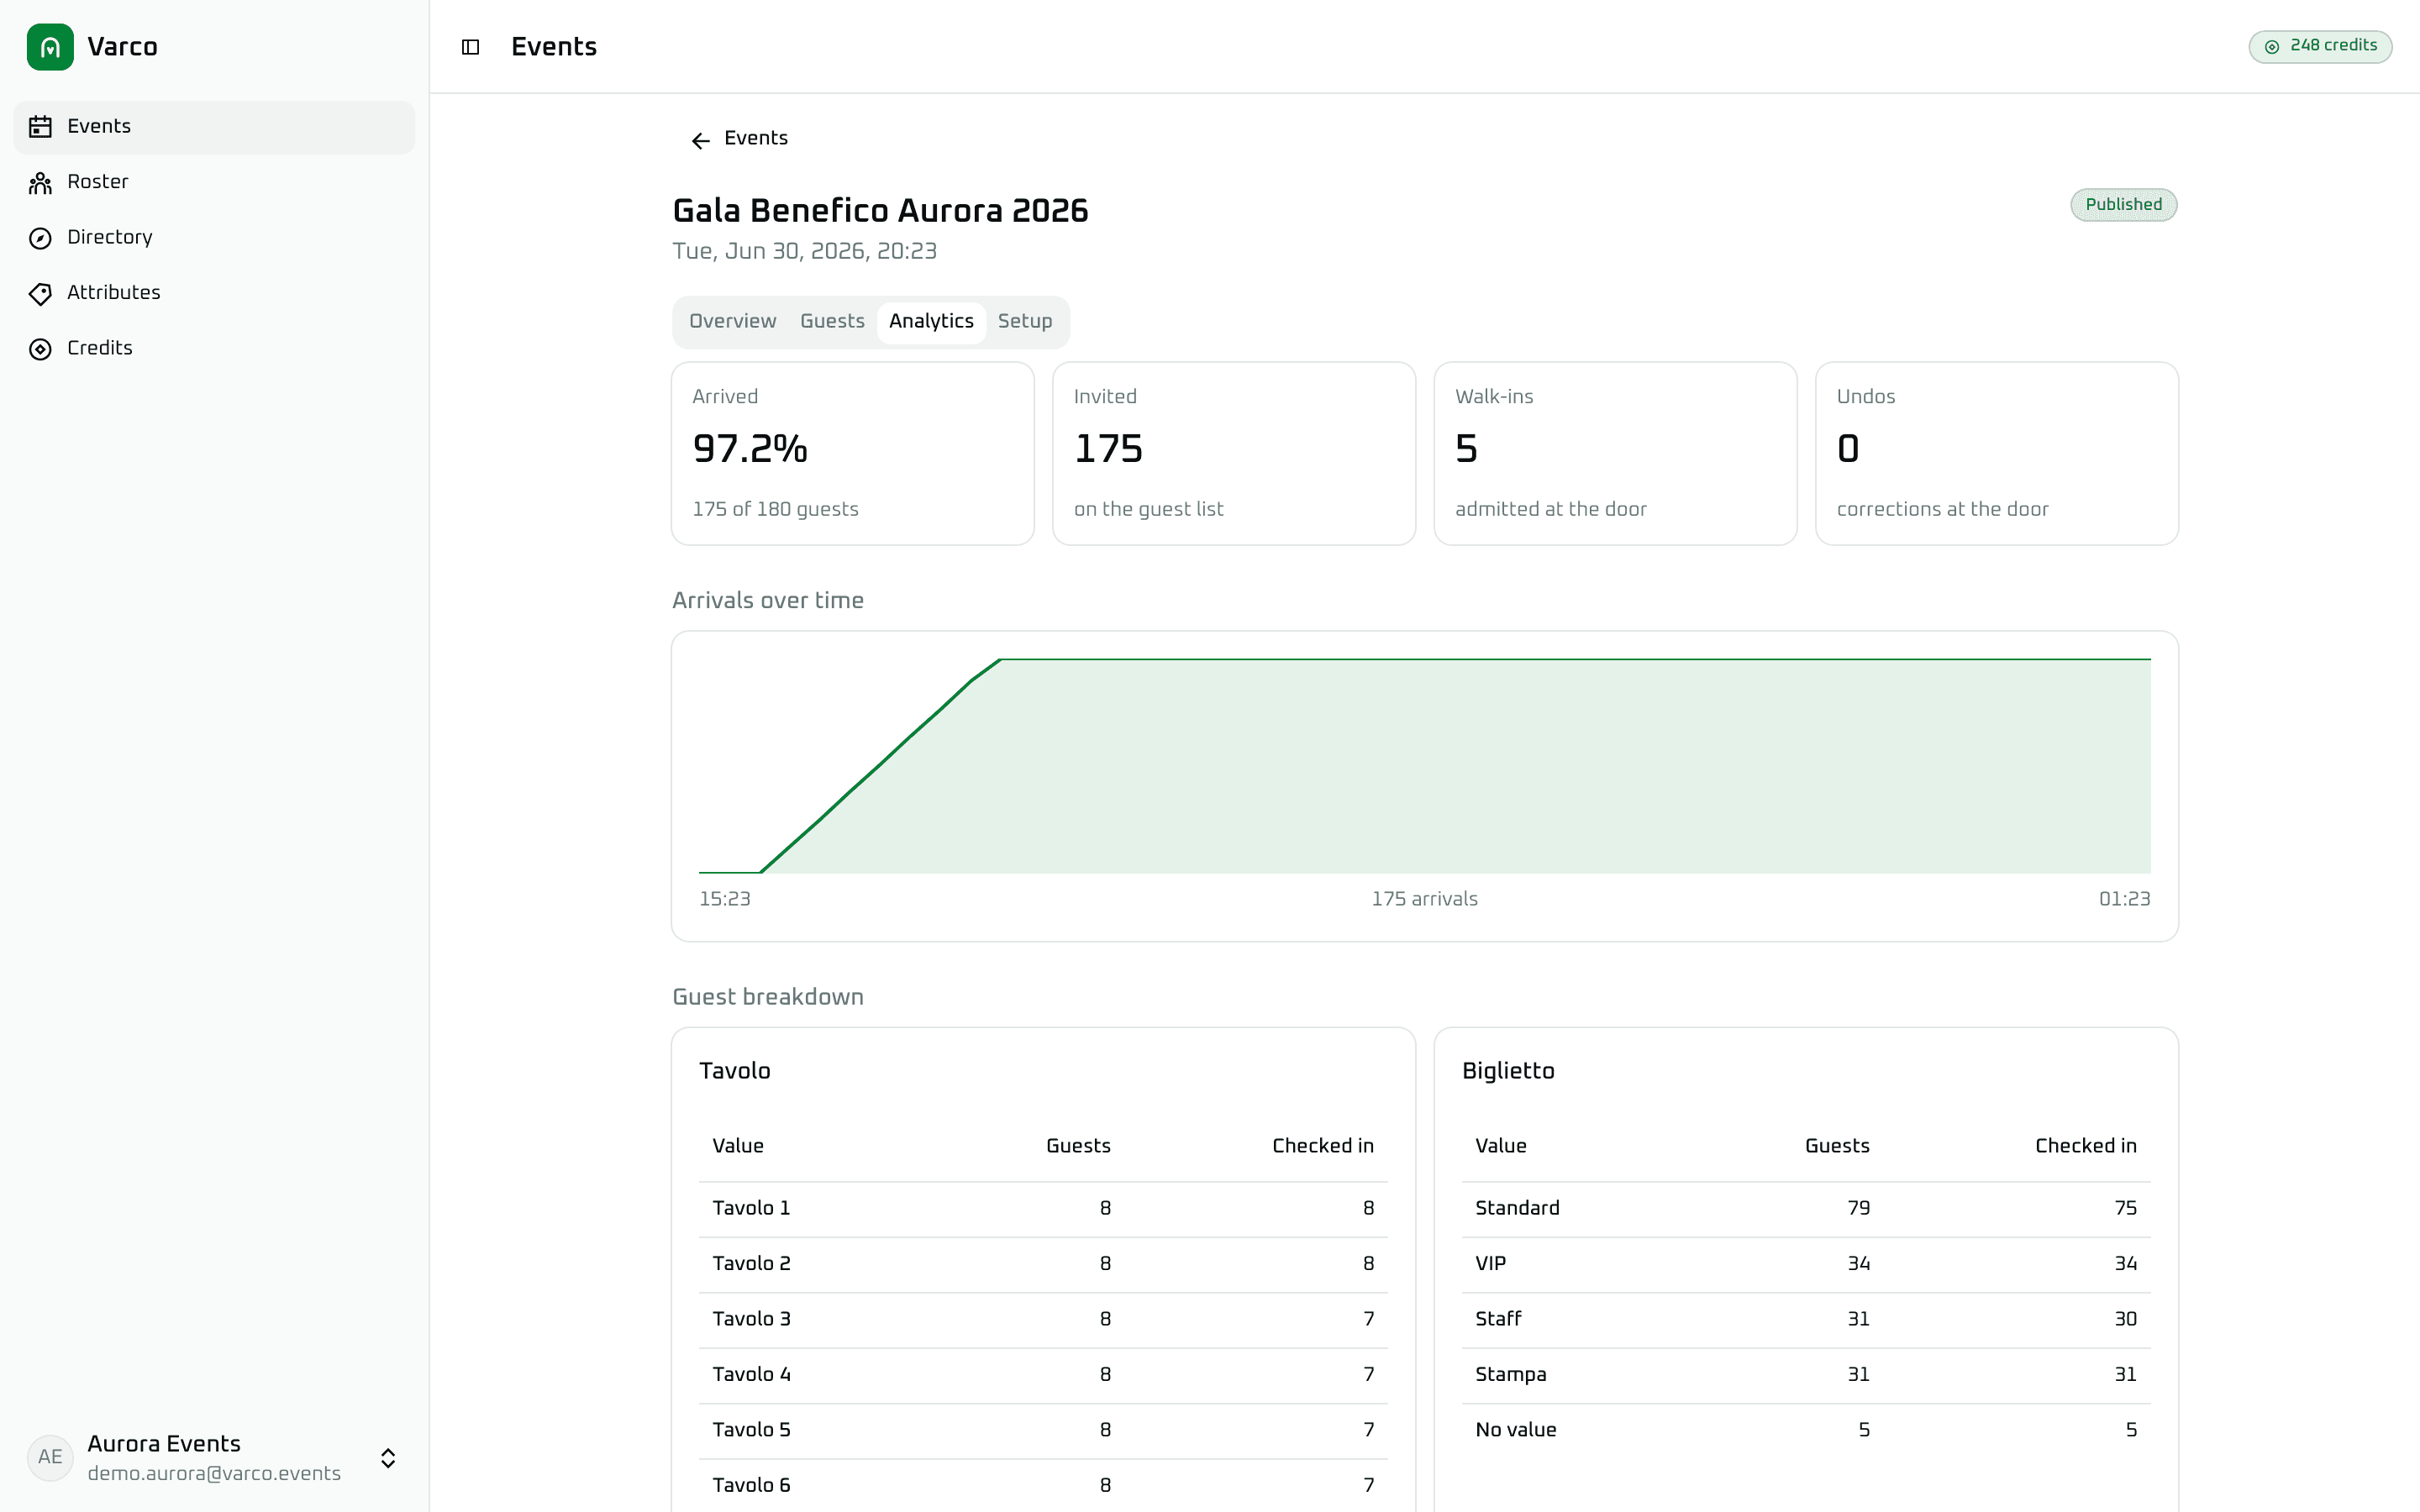Click the Directory compass icon

(x=40, y=238)
